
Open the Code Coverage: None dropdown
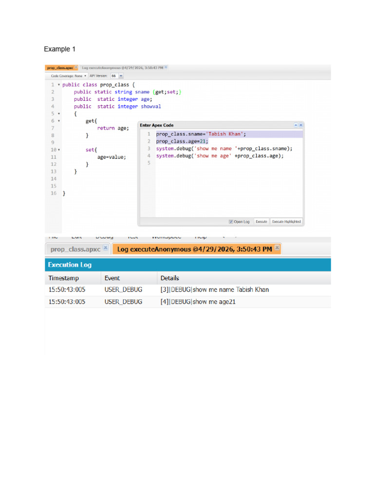coord(68,76)
